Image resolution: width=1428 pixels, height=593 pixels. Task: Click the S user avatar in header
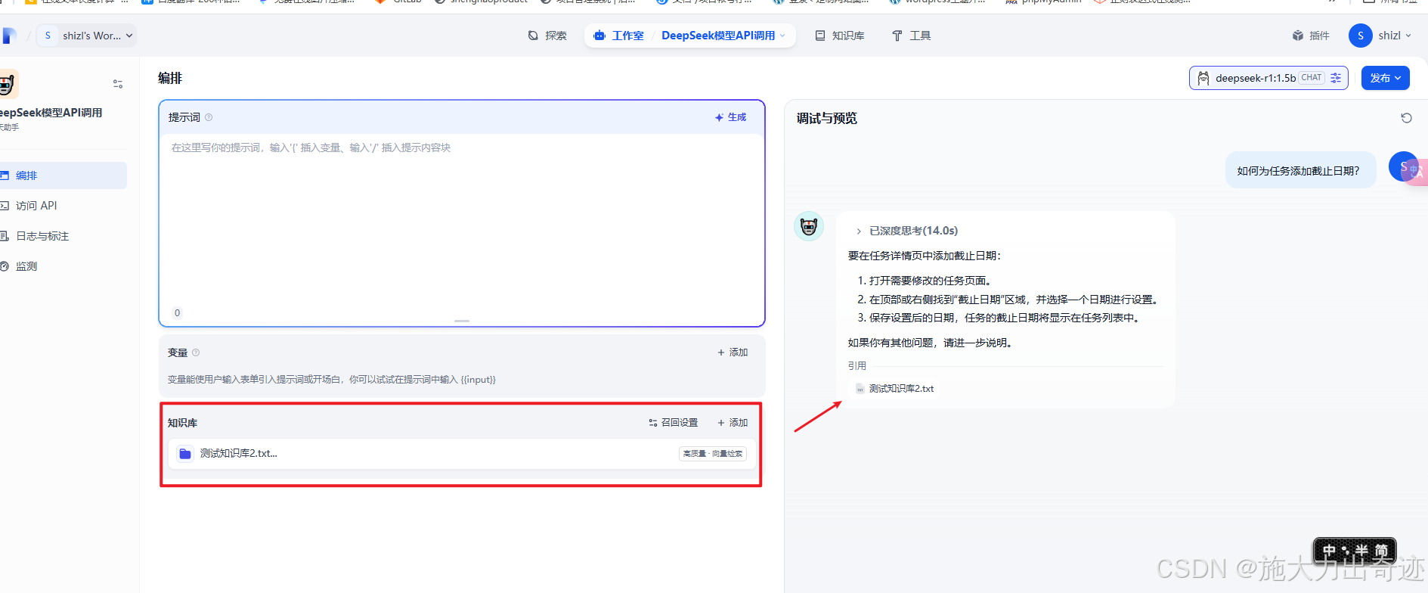point(1360,36)
